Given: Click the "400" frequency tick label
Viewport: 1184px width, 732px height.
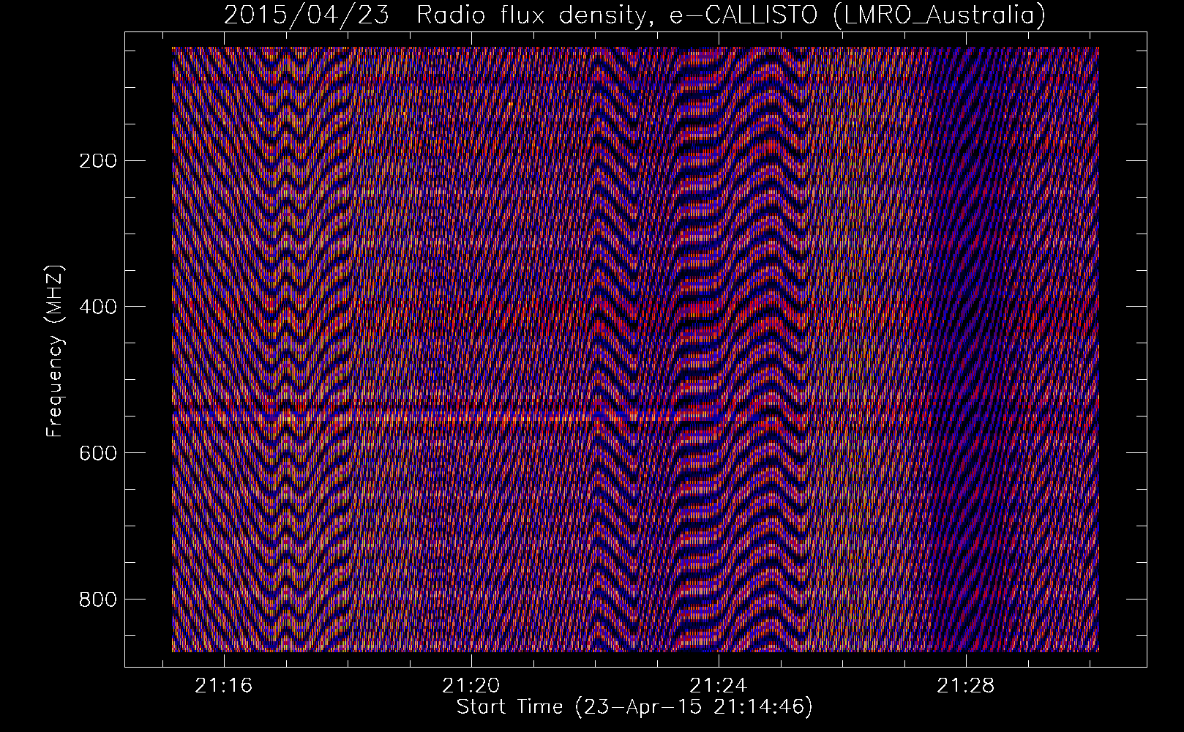Looking at the screenshot, I should click(x=97, y=307).
